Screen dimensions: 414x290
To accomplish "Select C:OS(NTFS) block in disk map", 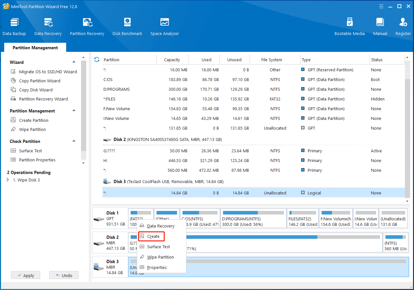I will tap(200, 218).
